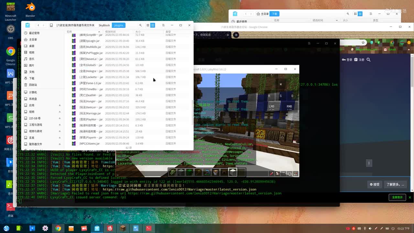Switch to Chrome in the taskbar
Image resolution: width=414 pixels, height=233 pixels.
tap(58, 228)
